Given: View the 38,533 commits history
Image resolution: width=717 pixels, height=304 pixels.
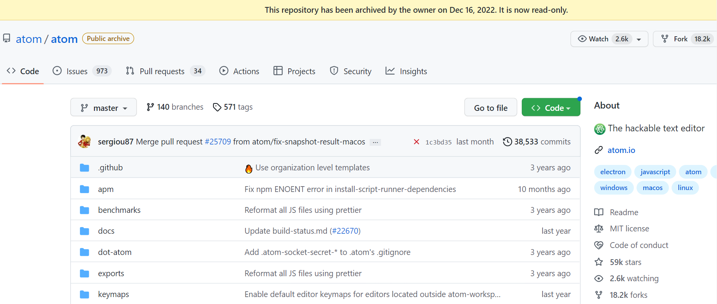Looking at the screenshot, I should coord(536,142).
